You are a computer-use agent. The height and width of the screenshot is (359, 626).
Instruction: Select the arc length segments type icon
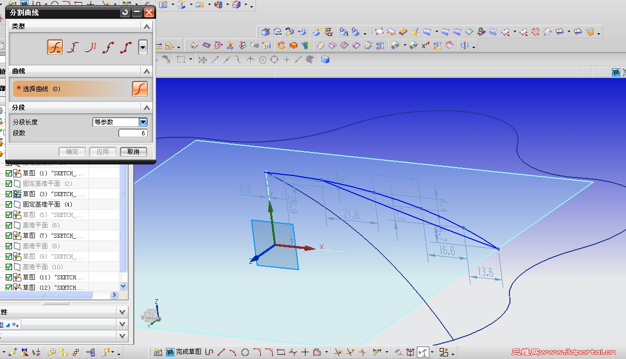pos(91,48)
